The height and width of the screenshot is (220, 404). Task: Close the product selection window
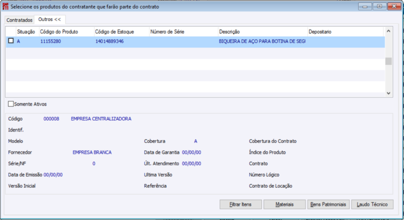pos(394,6)
